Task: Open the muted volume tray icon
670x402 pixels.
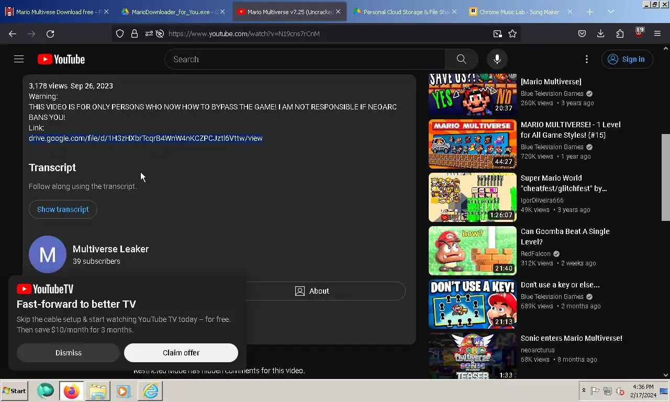Action: (620, 391)
